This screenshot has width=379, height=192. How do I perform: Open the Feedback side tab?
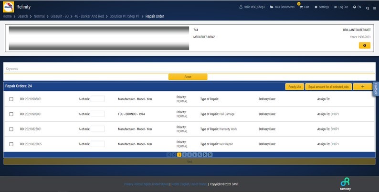tap(376, 89)
